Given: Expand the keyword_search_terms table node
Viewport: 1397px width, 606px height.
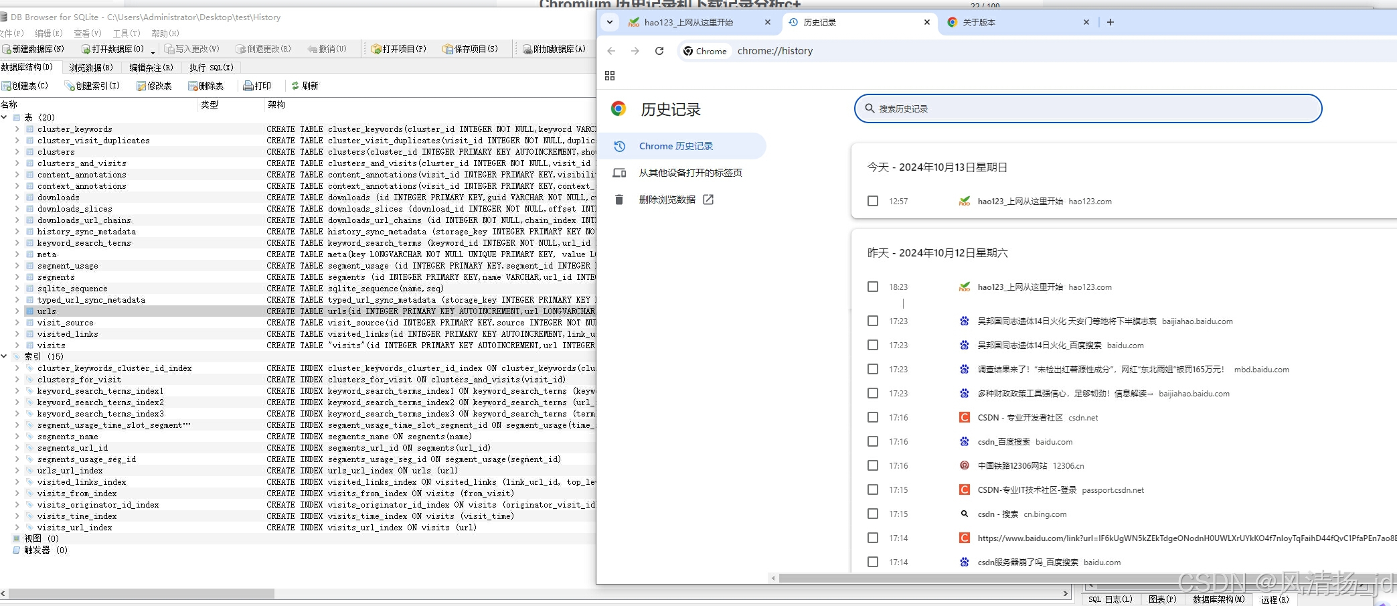Looking at the screenshot, I should [17, 243].
